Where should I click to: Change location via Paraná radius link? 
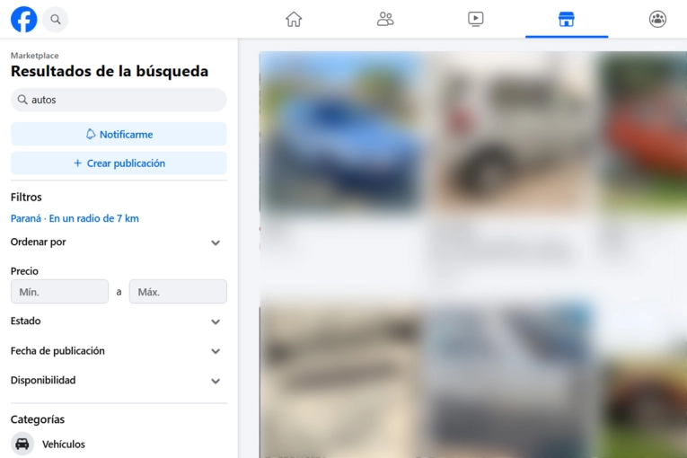(x=75, y=218)
